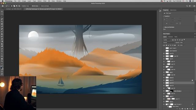Choose Subtract from selection mode icon
The image size is (196, 110).
[x=17, y=6]
